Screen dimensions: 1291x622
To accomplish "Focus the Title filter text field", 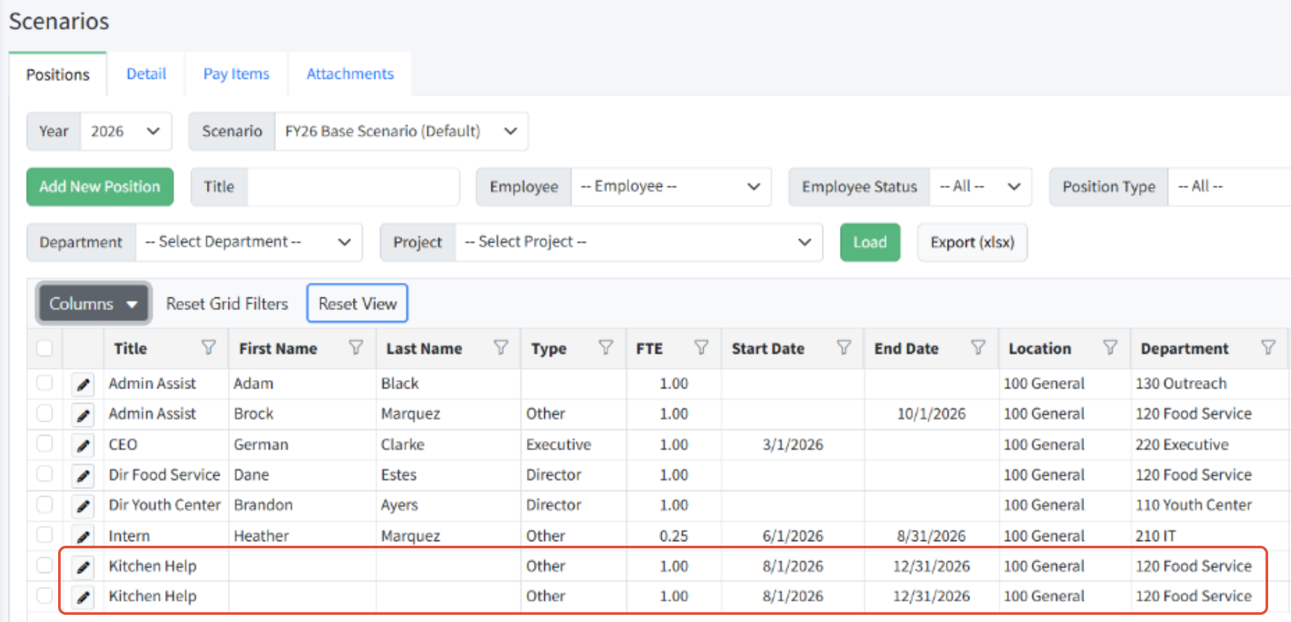I will (x=353, y=186).
